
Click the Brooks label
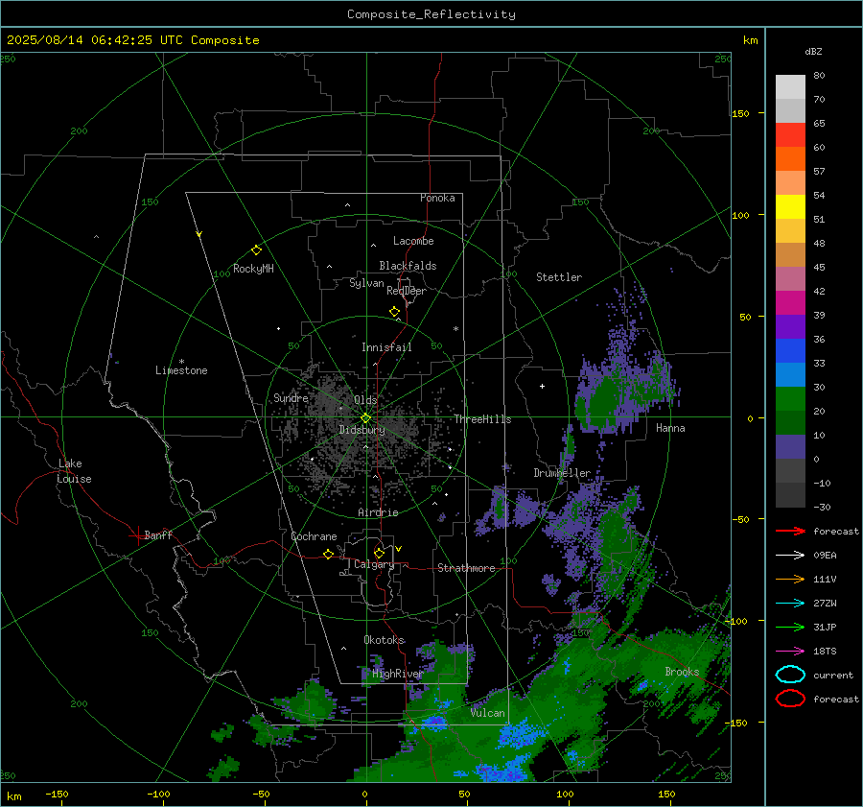(682, 672)
